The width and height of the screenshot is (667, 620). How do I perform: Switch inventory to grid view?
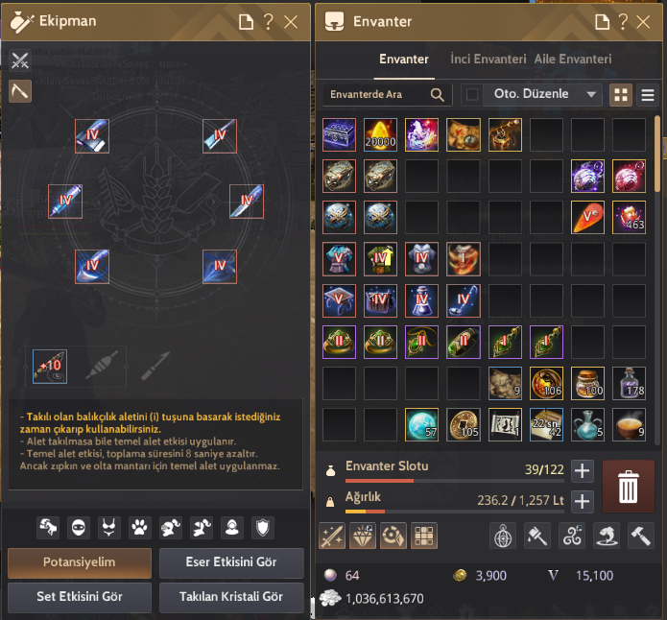coord(621,94)
